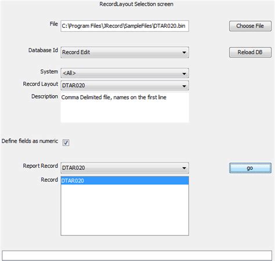Open the Report Record dropdown

[x=125, y=168]
